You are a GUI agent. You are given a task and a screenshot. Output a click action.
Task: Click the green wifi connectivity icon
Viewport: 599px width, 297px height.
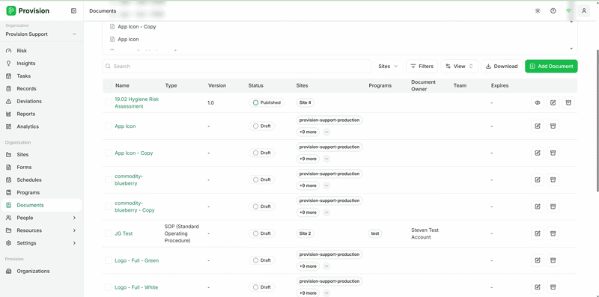568,10
